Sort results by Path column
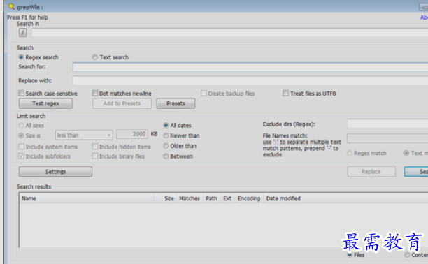428x264 pixels. click(x=211, y=198)
